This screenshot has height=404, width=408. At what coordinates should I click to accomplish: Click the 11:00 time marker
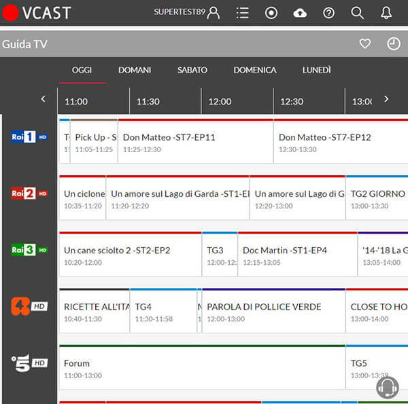[76, 102]
